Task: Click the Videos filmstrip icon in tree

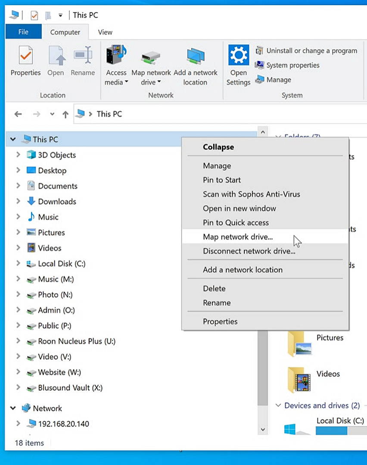Action: pos(31,248)
